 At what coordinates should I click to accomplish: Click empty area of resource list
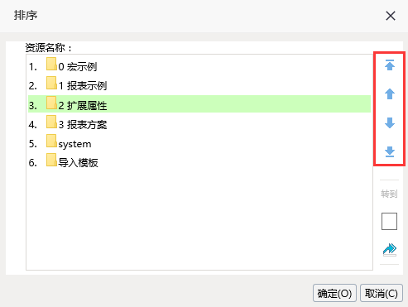(199, 221)
